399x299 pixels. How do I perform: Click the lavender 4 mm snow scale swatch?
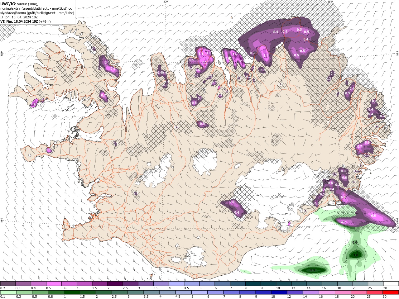coord(176,284)
